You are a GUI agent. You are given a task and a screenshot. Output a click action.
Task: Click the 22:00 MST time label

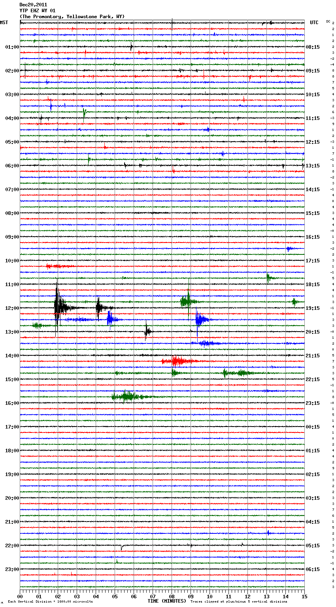[12, 546]
